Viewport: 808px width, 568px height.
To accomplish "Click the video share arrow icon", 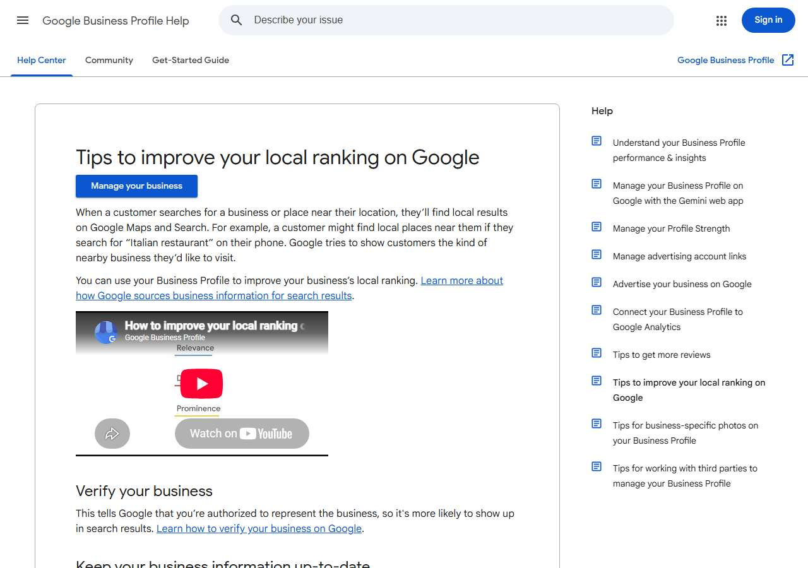I will 112,434.
